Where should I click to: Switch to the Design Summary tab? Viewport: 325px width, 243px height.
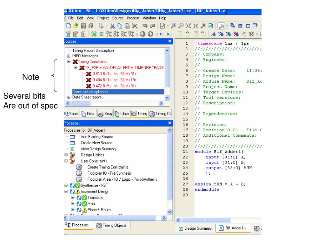pyautogui.click(x=196, y=228)
